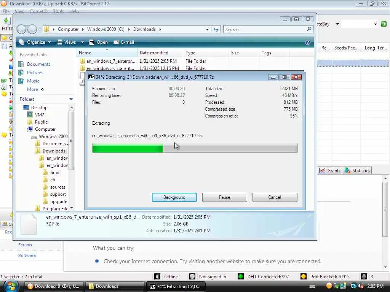Switch to the Graph tab in BitComet
The image size is (390, 292).
pos(329,171)
